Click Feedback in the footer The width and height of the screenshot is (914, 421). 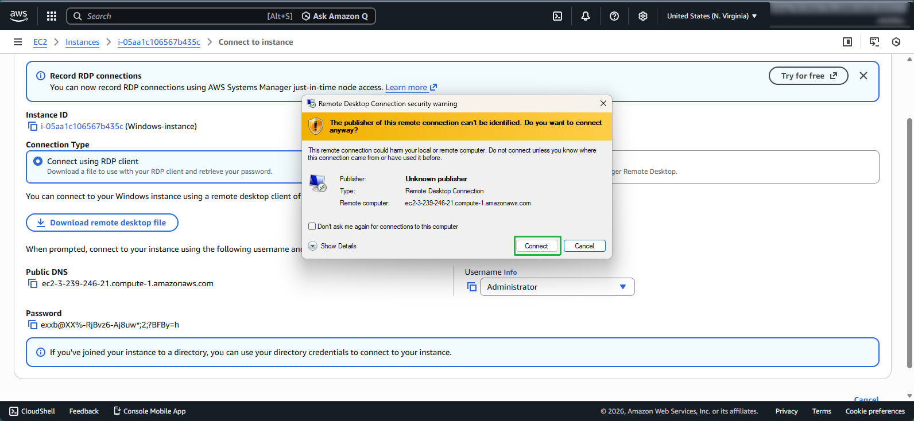pos(84,411)
